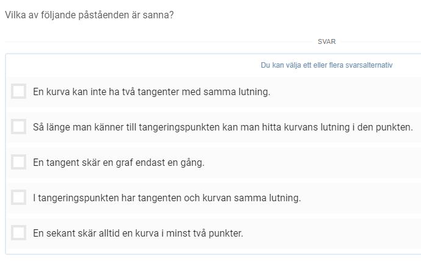Tick the checkbox for 'En kurva kan inte ha två tangenter'
Image resolution: width=421 pixels, height=261 pixels.
(x=18, y=91)
